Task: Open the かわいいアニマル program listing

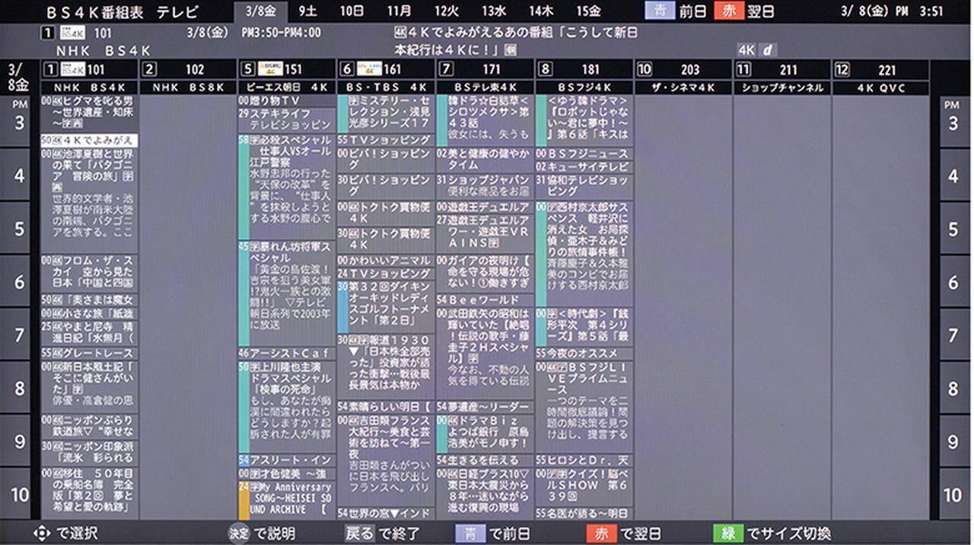Action: pyautogui.click(x=386, y=260)
